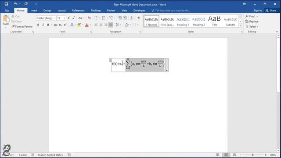Open the Select dropdown in Editing

[252, 26]
